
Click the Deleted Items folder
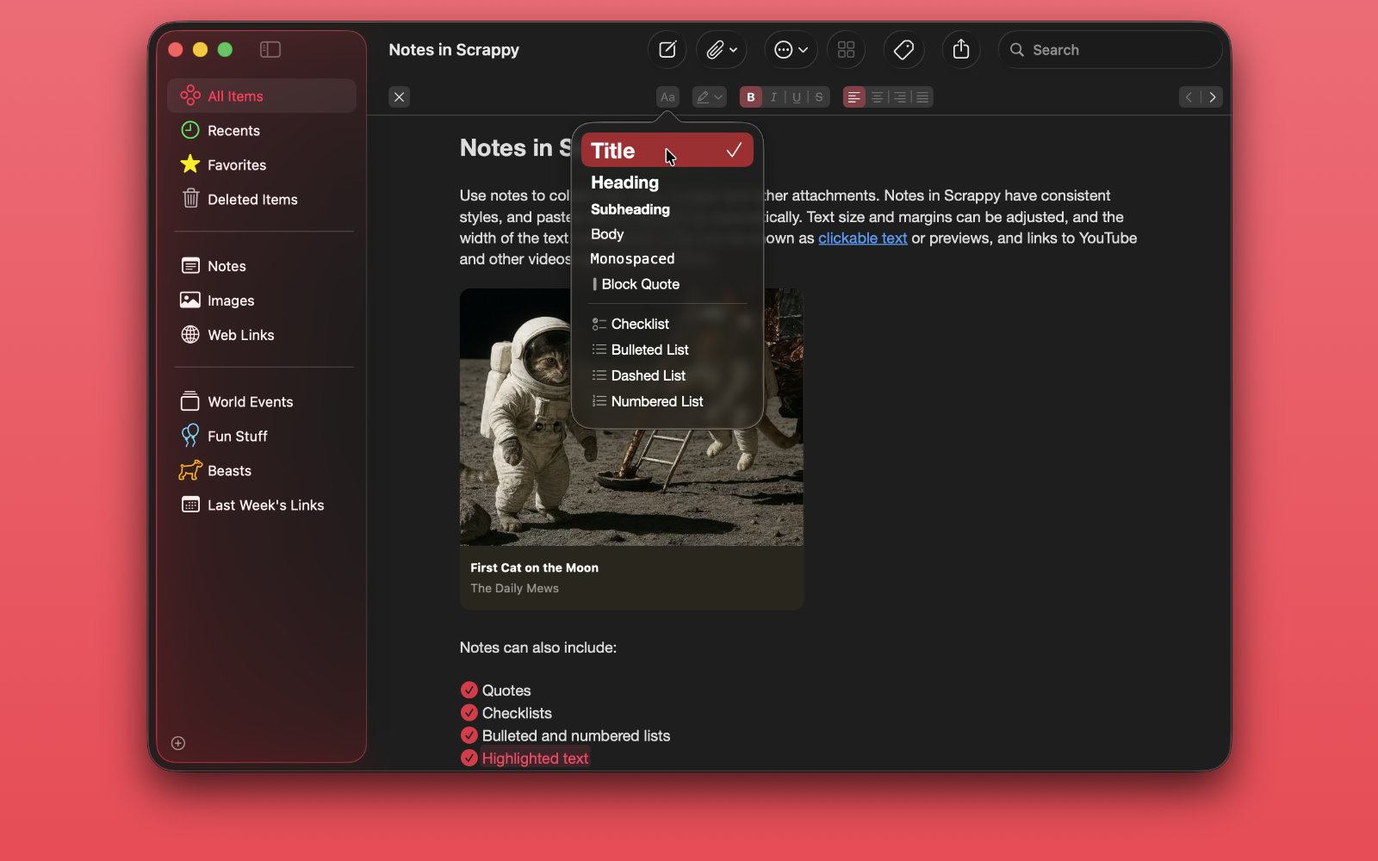(251, 199)
